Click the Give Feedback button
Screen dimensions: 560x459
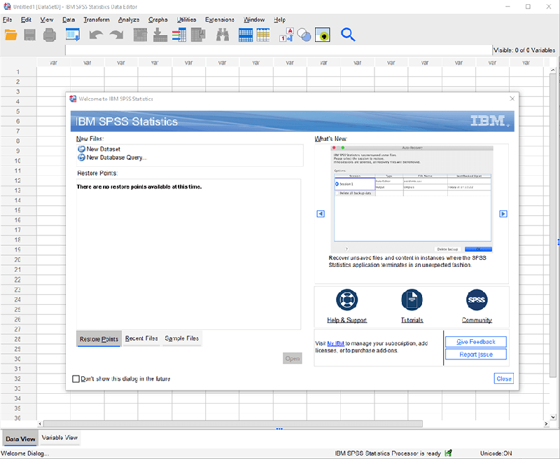tap(475, 342)
